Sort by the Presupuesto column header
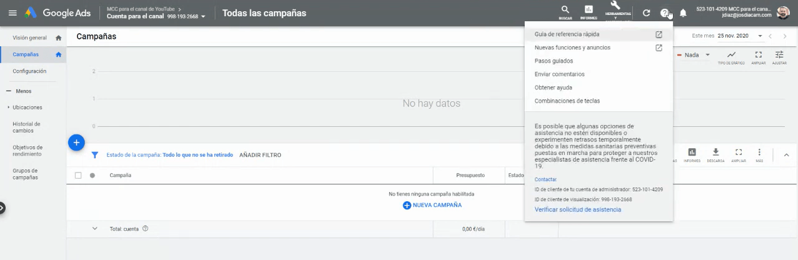The height and width of the screenshot is (260, 798). click(470, 176)
